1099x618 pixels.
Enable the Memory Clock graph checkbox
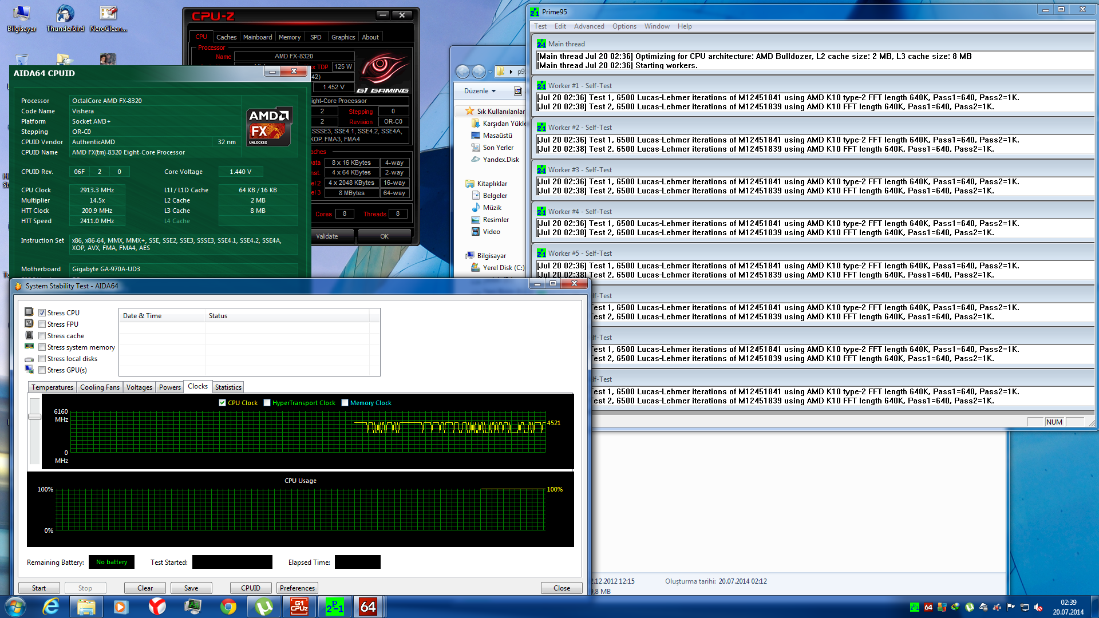345,403
